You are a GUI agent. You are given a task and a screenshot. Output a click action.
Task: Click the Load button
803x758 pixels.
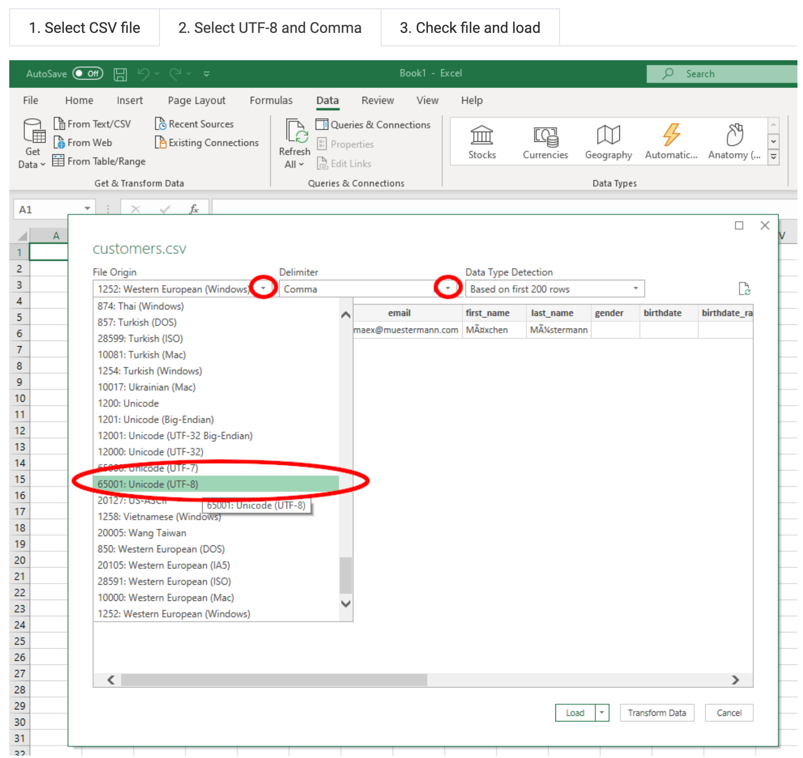pyautogui.click(x=575, y=713)
